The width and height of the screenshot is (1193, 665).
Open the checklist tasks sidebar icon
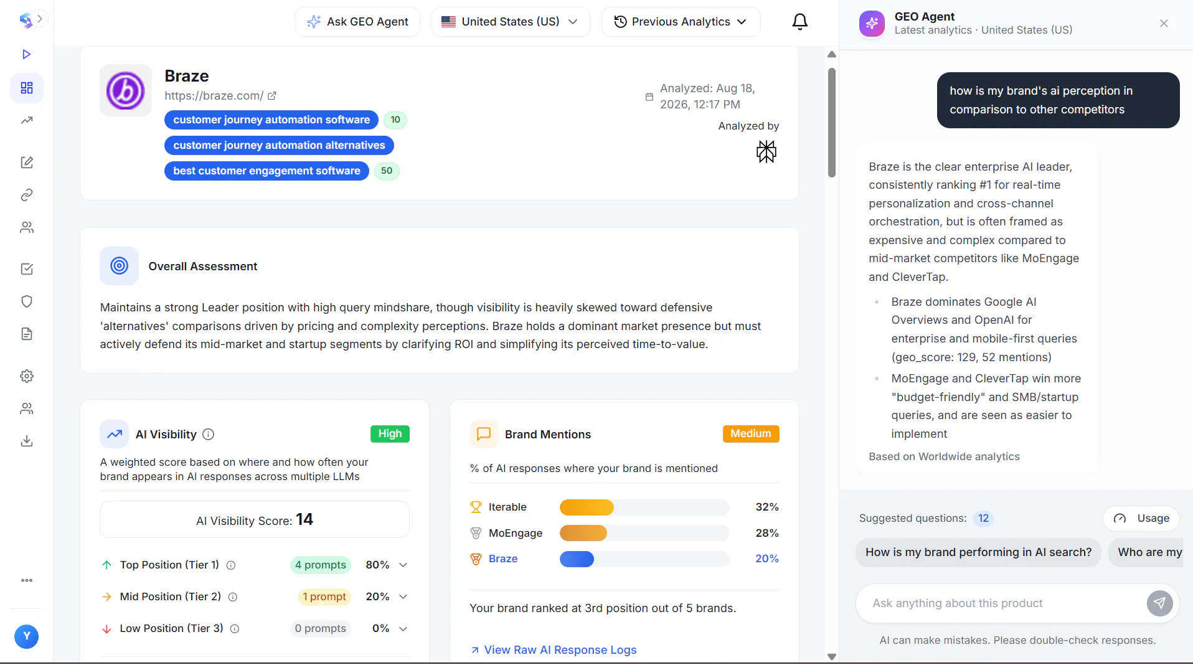click(x=27, y=269)
